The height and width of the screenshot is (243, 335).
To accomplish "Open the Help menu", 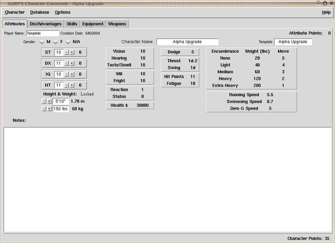I will (326, 13).
